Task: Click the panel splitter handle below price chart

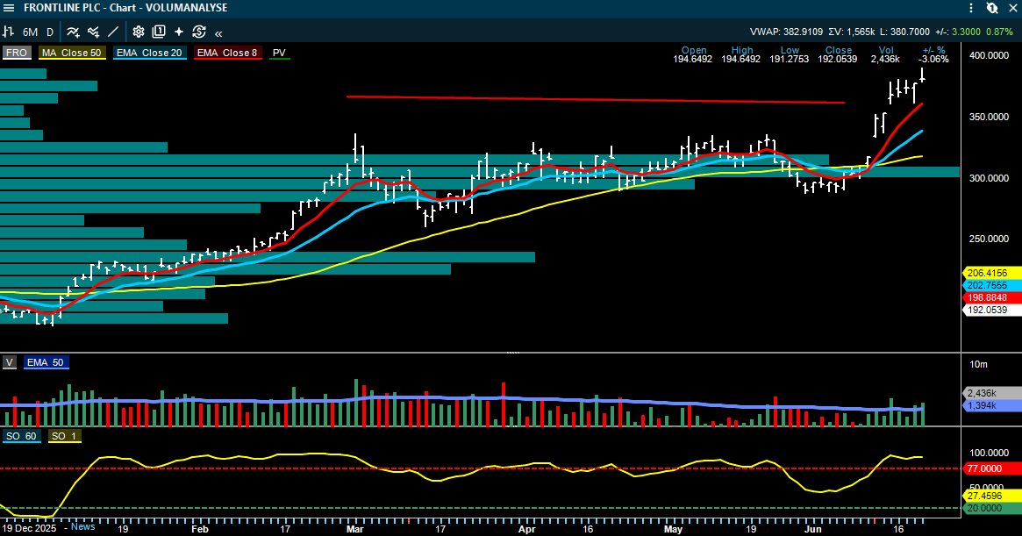Action: (x=513, y=353)
